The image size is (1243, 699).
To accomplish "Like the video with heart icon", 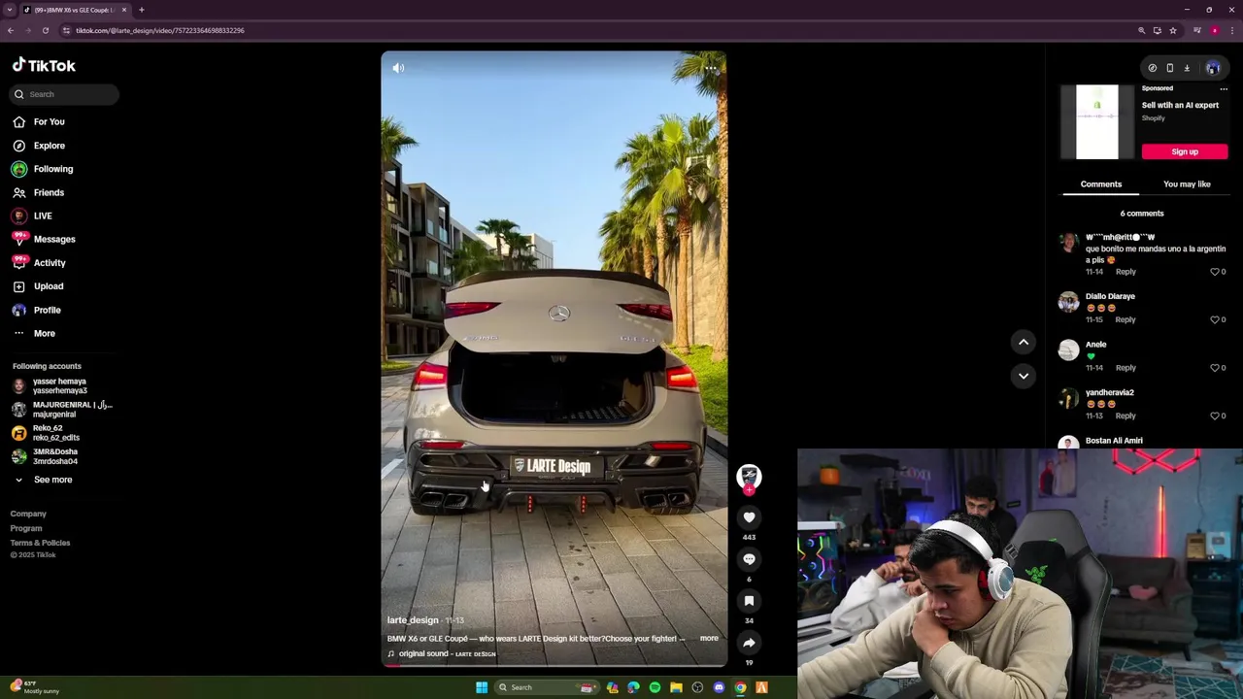I will pyautogui.click(x=749, y=517).
